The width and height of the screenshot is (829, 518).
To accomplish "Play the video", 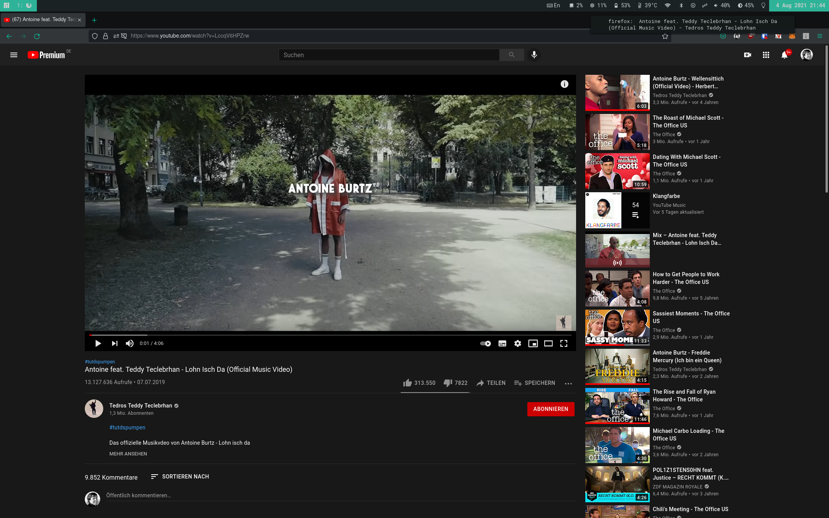I will [98, 343].
